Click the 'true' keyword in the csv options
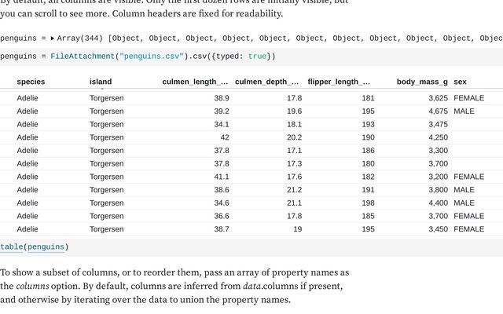 [x=257, y=56]
